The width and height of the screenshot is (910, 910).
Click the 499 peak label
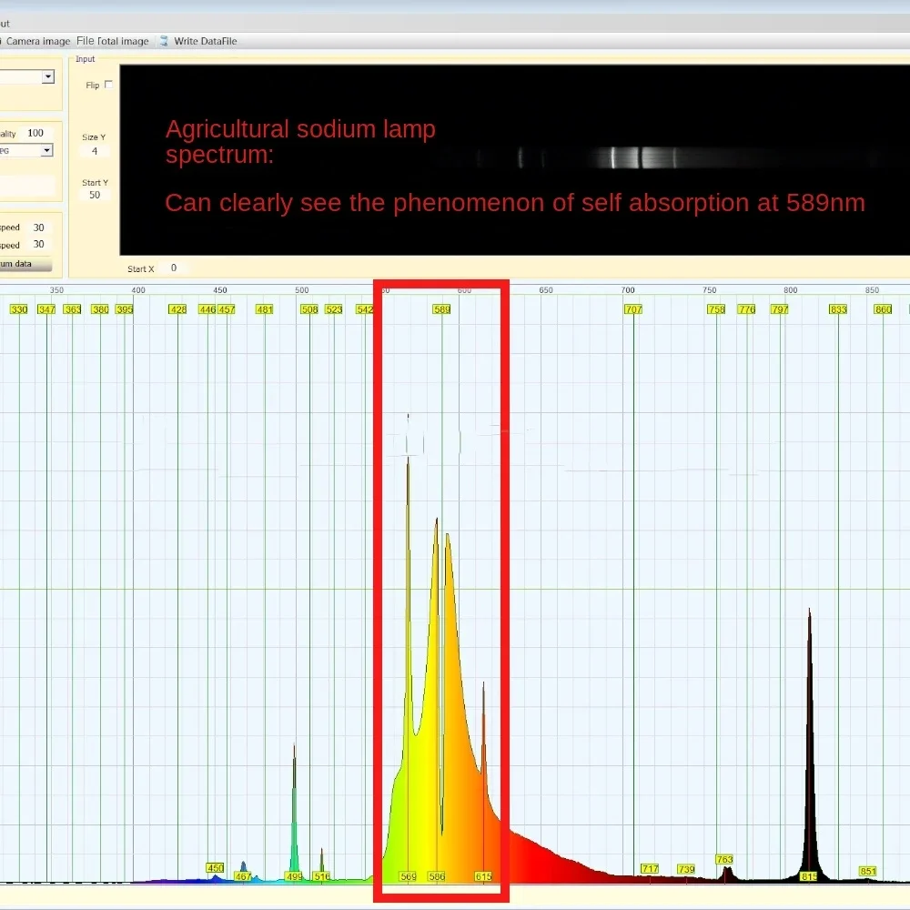(294, 876)
